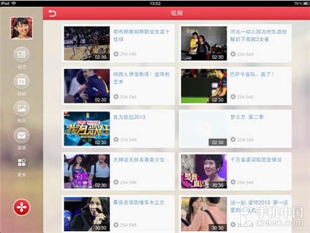Open the 2013 episode title beside couple video

tap(259, 206)
